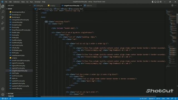Open the File menu

(6, 2)
